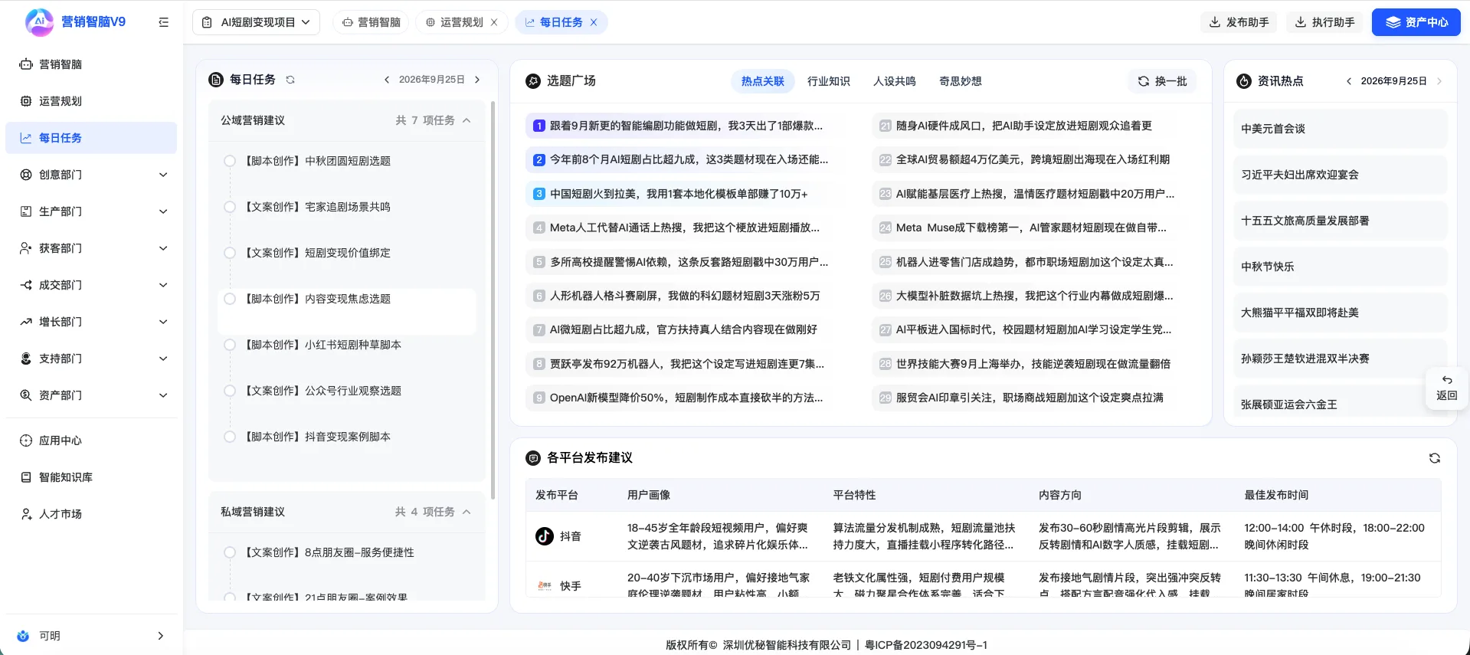
Task: Open 执行助手 download
Action: coord(1324,22)
